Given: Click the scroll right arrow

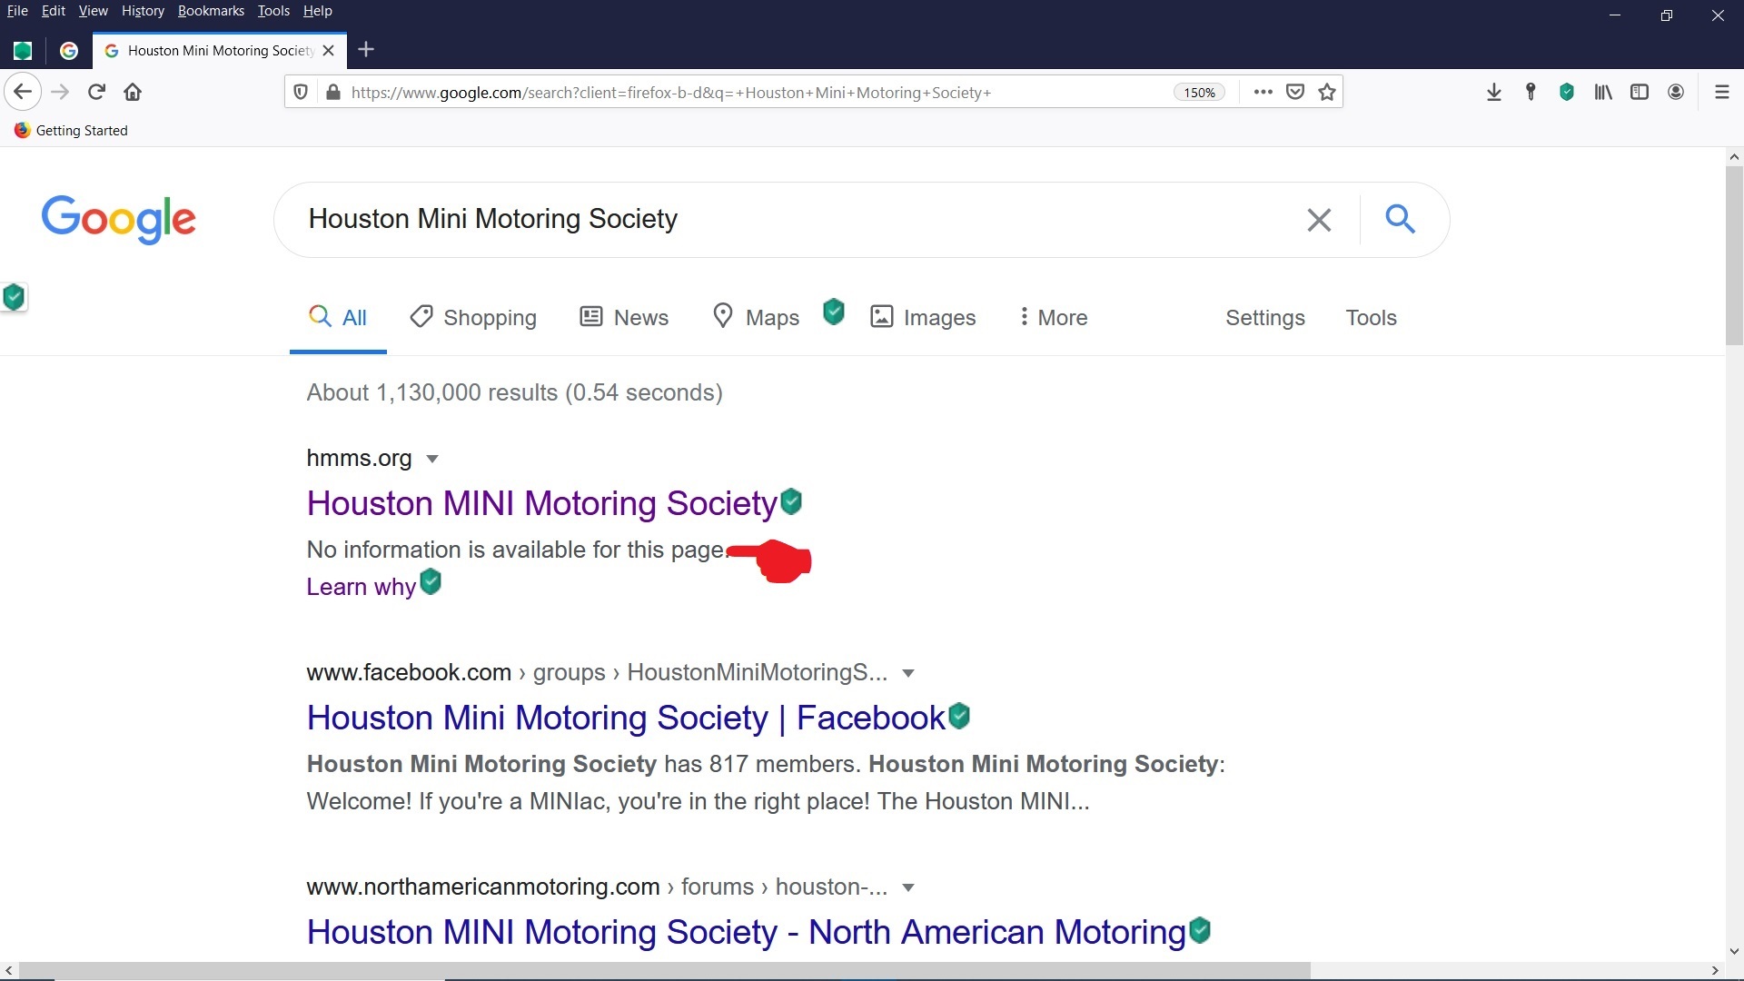Looking at the screenshot, I should (x=1714, y=970).
